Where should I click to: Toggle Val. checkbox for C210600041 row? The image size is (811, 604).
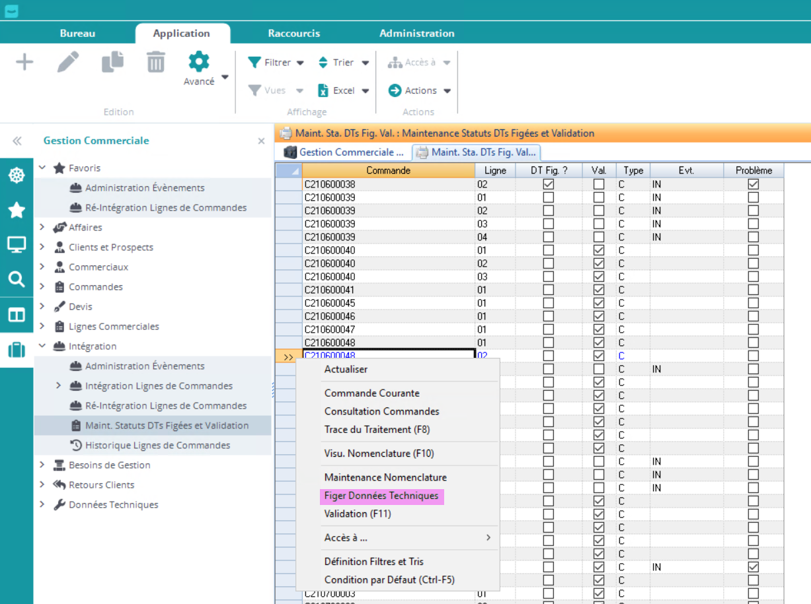599,290
